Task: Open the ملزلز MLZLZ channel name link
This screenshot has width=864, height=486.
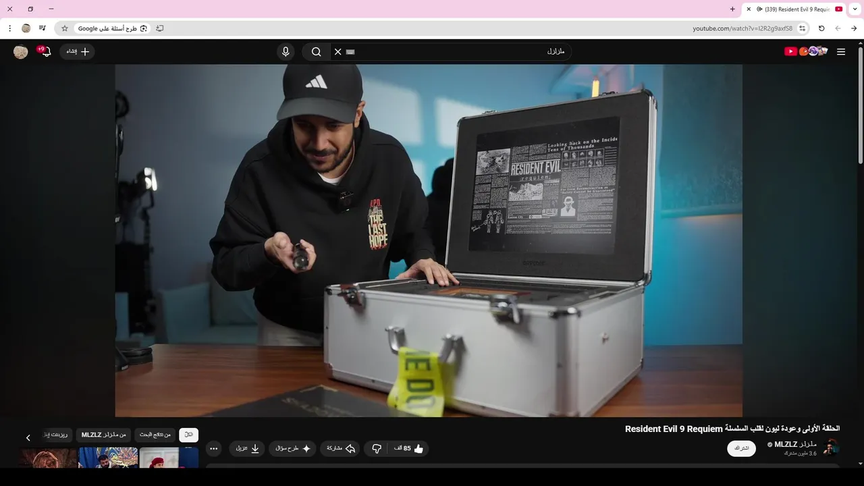Action: coord(795,444)
